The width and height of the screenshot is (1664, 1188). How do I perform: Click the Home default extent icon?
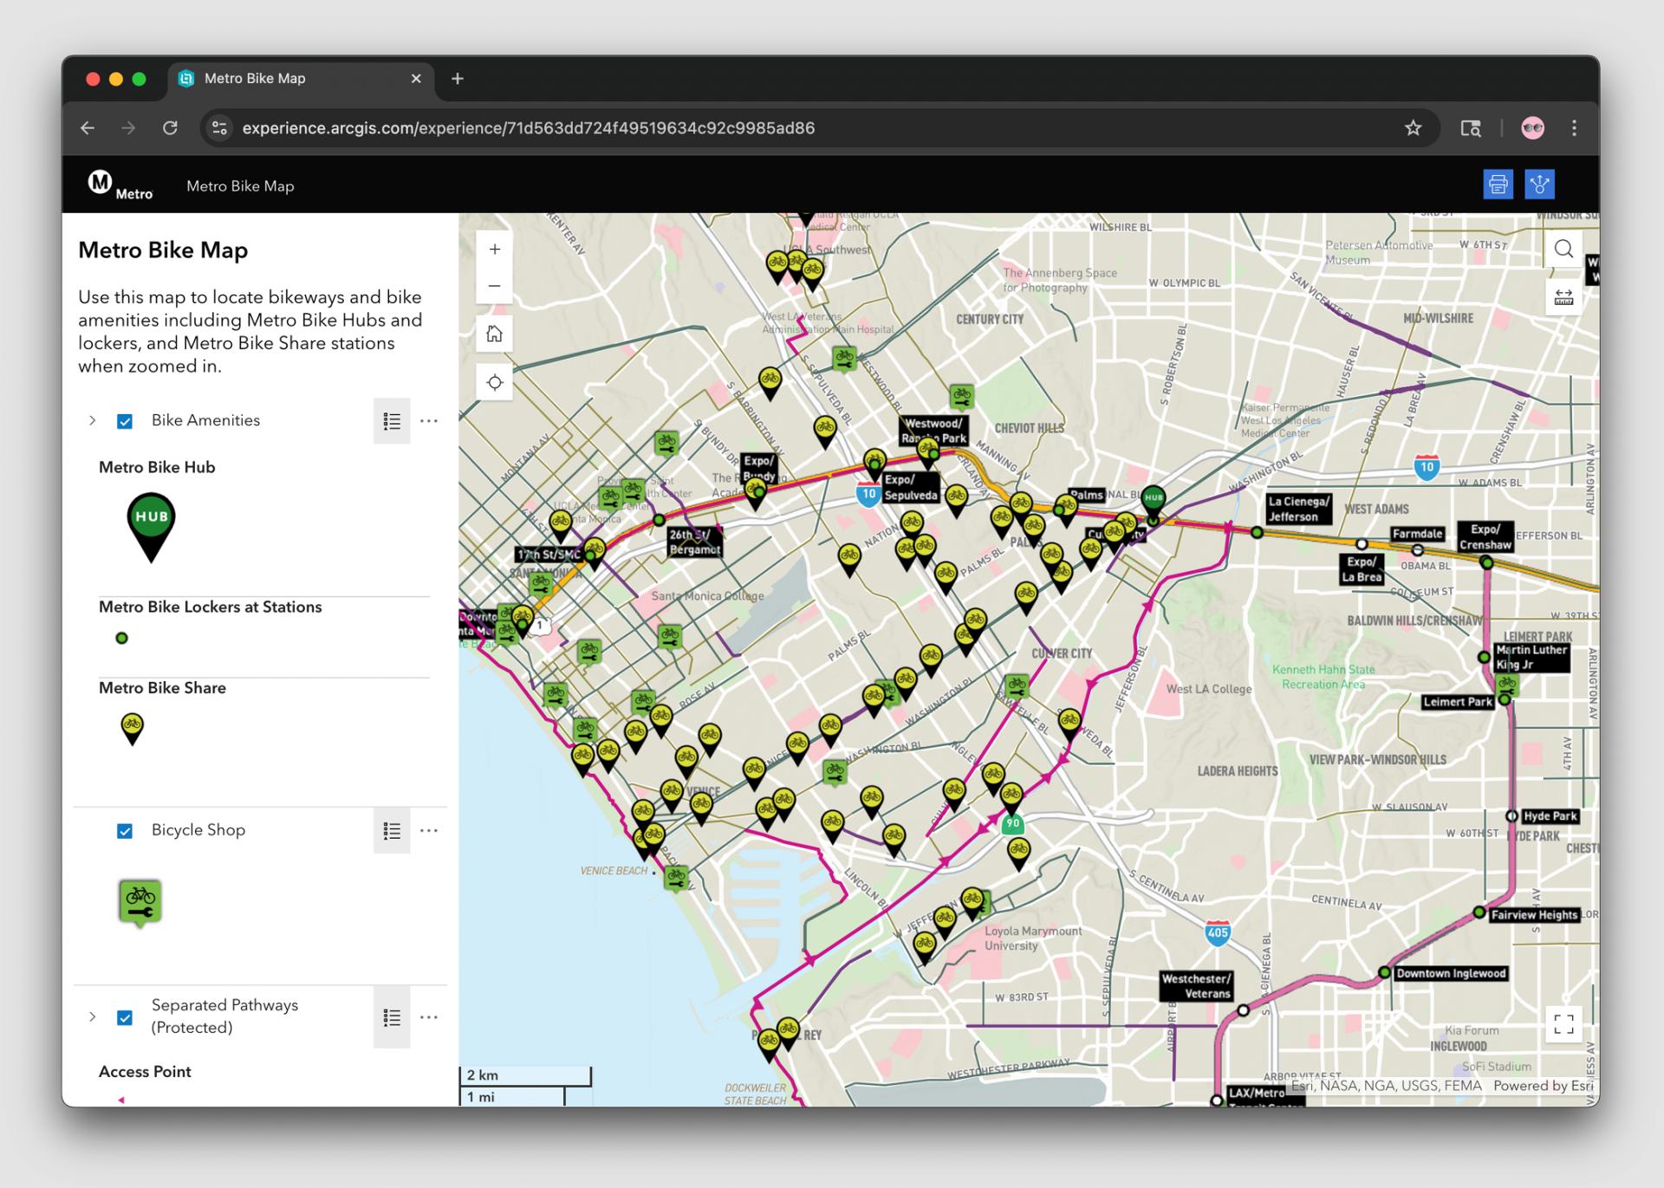[494, 333]
